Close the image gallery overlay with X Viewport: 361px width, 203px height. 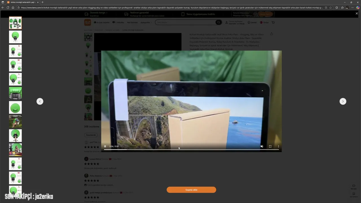click(x=356, y=14)
